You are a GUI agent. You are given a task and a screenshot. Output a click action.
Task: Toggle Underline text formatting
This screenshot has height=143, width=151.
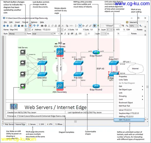coord(68,34)
